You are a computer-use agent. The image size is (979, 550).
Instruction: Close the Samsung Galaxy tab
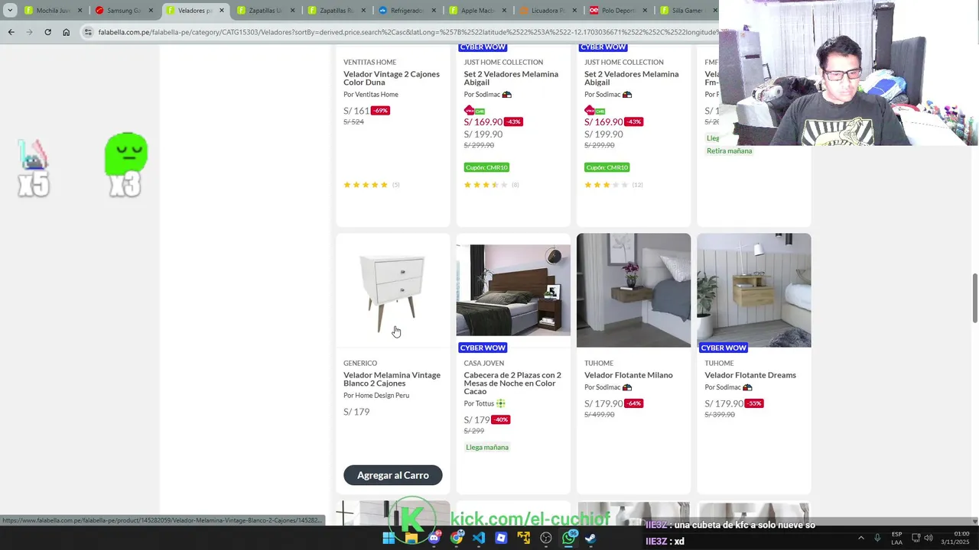point(151,11)
